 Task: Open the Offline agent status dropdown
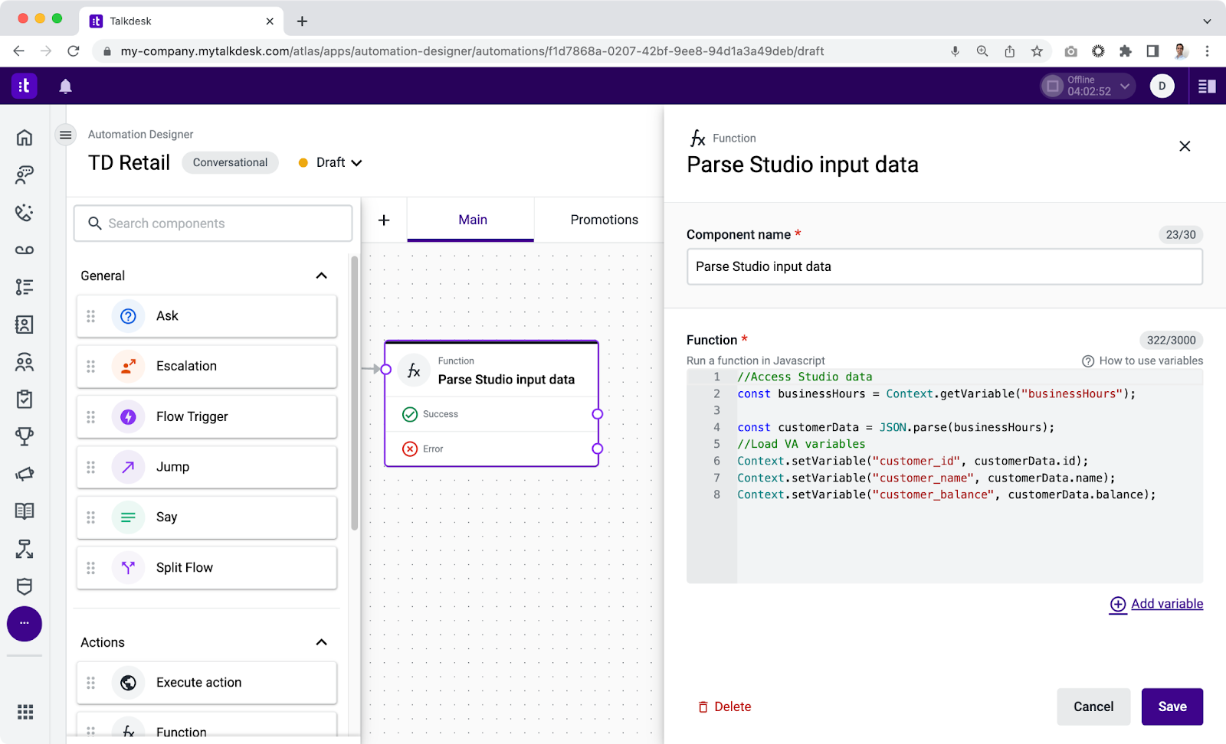1088,86
